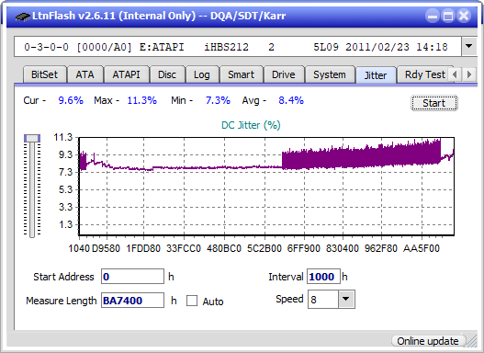Click the Cur value 9.6%

71,100
